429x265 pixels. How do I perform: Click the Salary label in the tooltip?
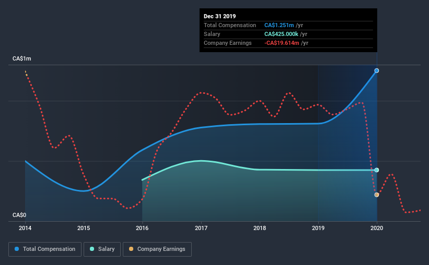tap(212, 34)
